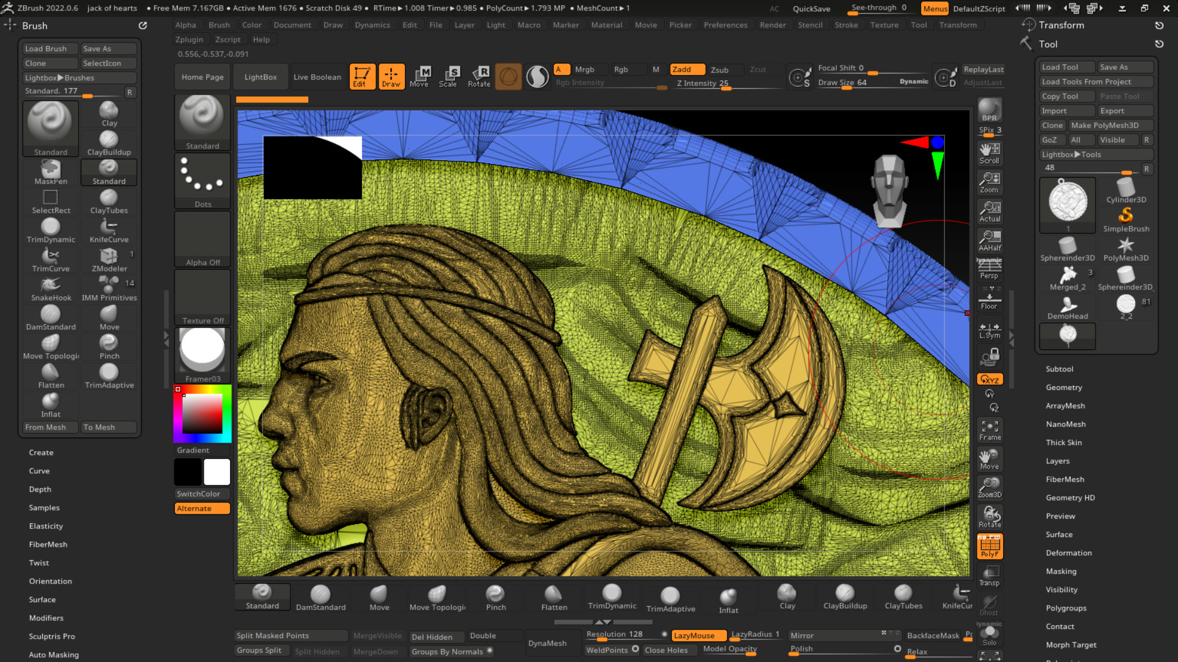This screenshot has width=1178, height=662.
Task: Open the Preferences menu
Action: click(x=725, y=25)
